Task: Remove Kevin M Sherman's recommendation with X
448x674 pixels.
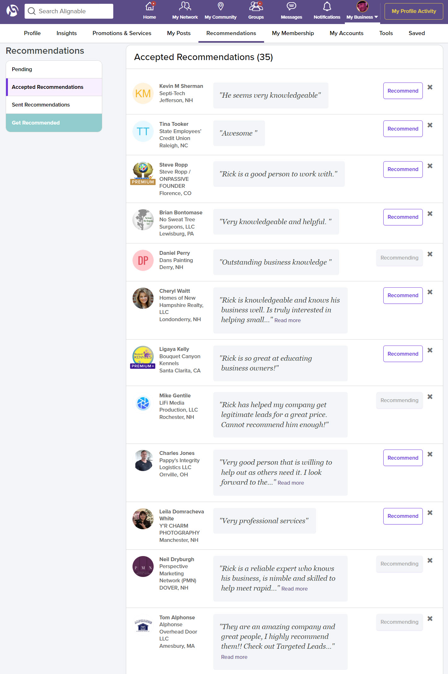Action: [430, 87]
